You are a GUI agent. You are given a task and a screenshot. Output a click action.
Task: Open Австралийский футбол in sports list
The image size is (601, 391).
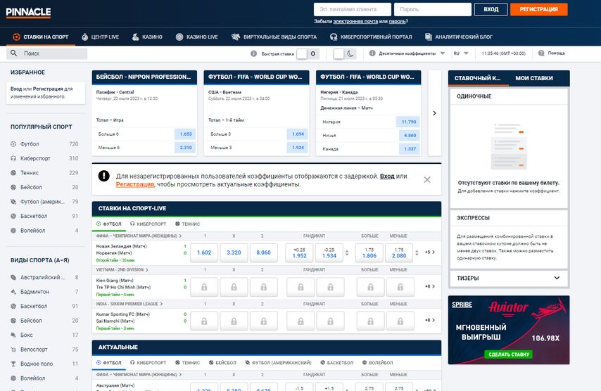pos(44,277)
